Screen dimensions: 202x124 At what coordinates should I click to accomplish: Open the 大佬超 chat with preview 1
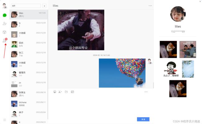pos(29,34)
